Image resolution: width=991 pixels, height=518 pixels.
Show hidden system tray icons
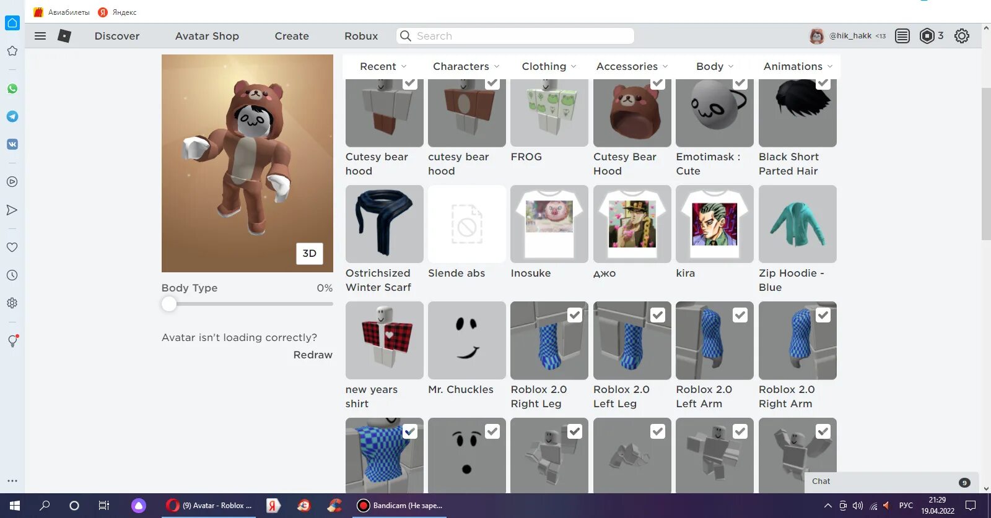(x=827, y=506)
